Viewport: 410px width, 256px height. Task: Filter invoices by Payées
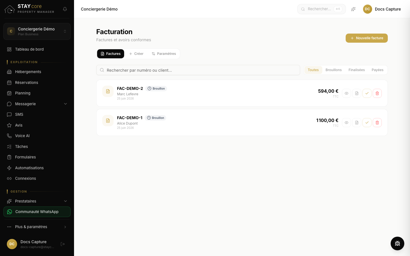tap(378, 70)
